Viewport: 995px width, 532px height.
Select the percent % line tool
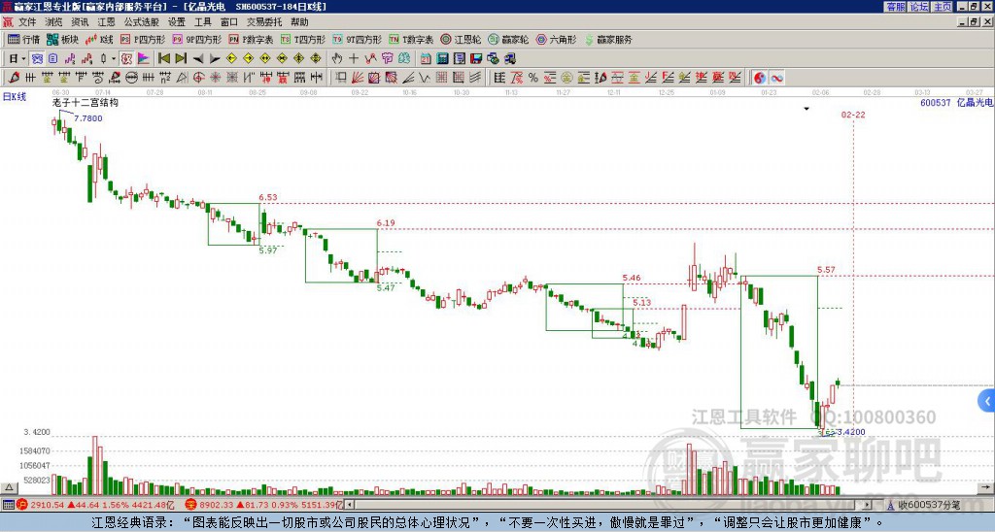pos(533,78)
